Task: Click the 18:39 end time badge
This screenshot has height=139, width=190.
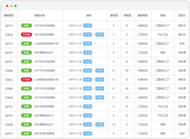Action: coord(99,70)
